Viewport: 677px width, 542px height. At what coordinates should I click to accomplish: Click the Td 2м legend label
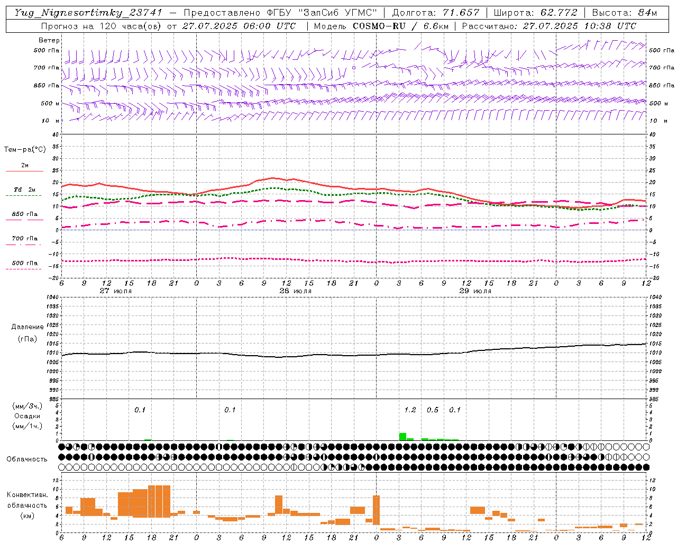[25, 189]
